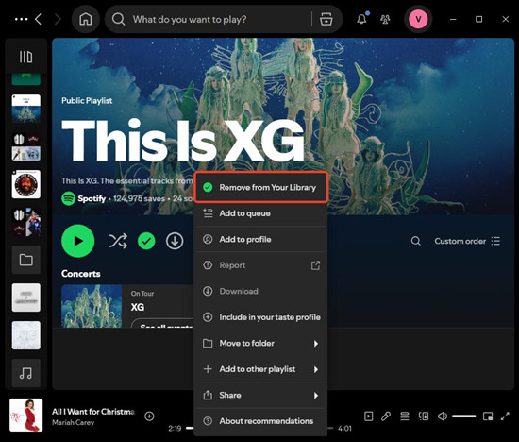
Task: Click the Mariah Carey album art
Action: [x=26, y=415]
